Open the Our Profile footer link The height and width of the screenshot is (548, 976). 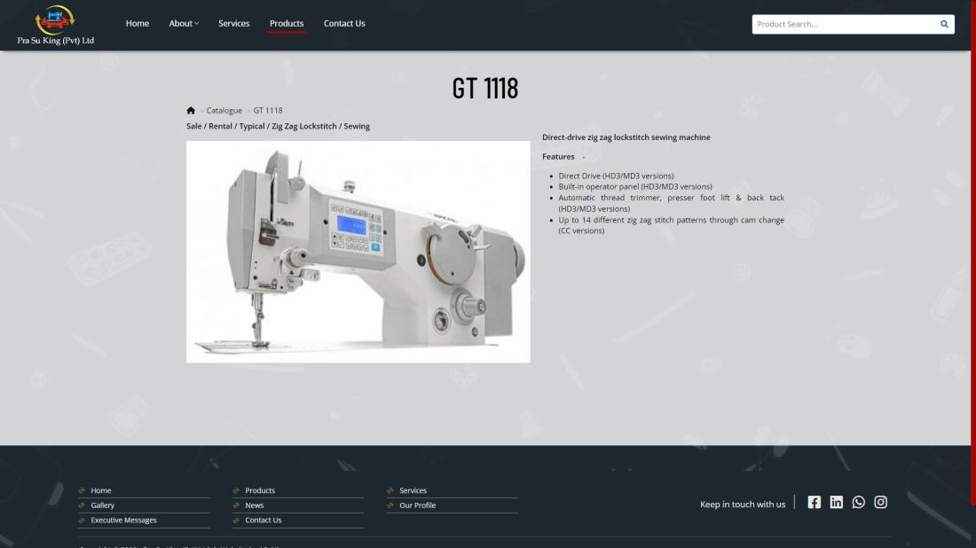pyautogui.click(x=417, y=505)
